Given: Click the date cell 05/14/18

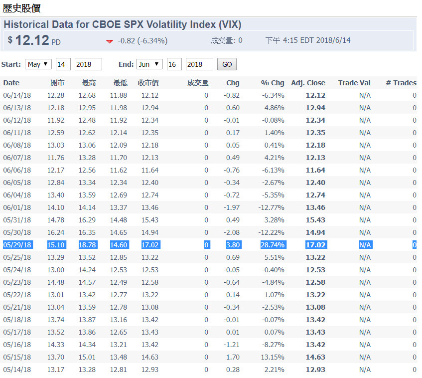Looking at the screenshot, I should (17, 370).
